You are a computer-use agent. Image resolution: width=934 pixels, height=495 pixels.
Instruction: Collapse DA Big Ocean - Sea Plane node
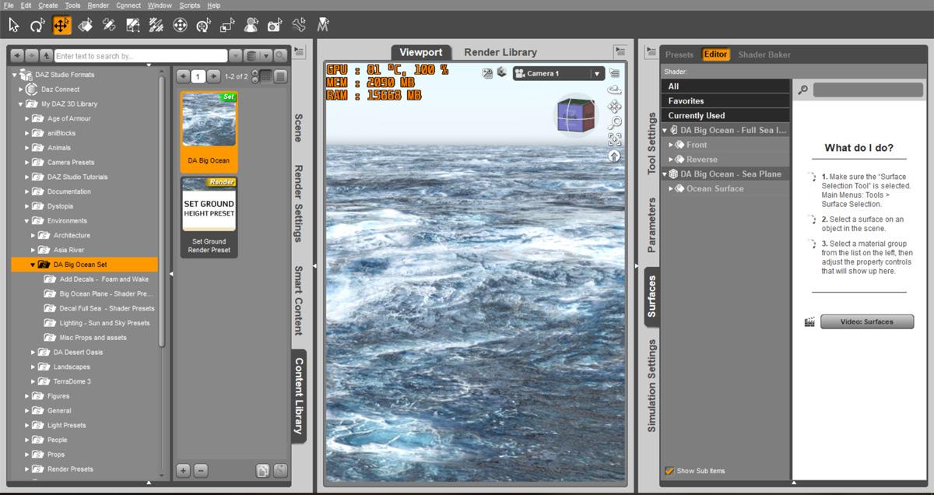[x=665, y=174]
